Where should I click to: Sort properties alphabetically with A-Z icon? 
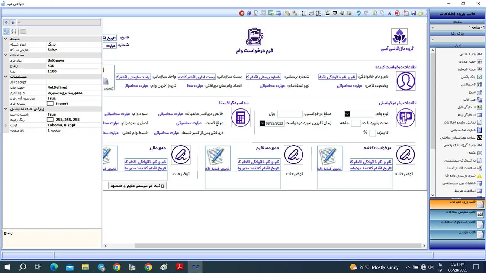(14, 32)
